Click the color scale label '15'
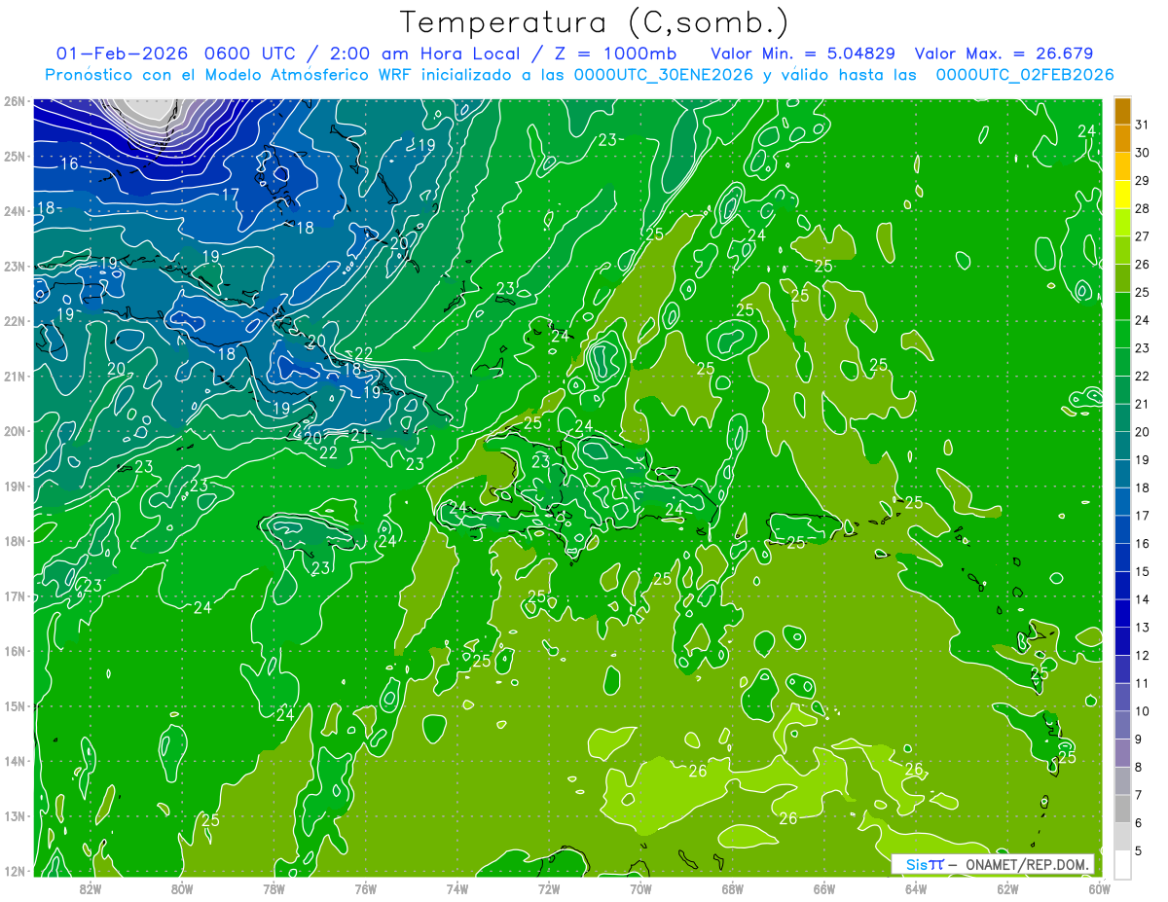Viewport: 1168px width, 902px height. (x=1142, y=571)
